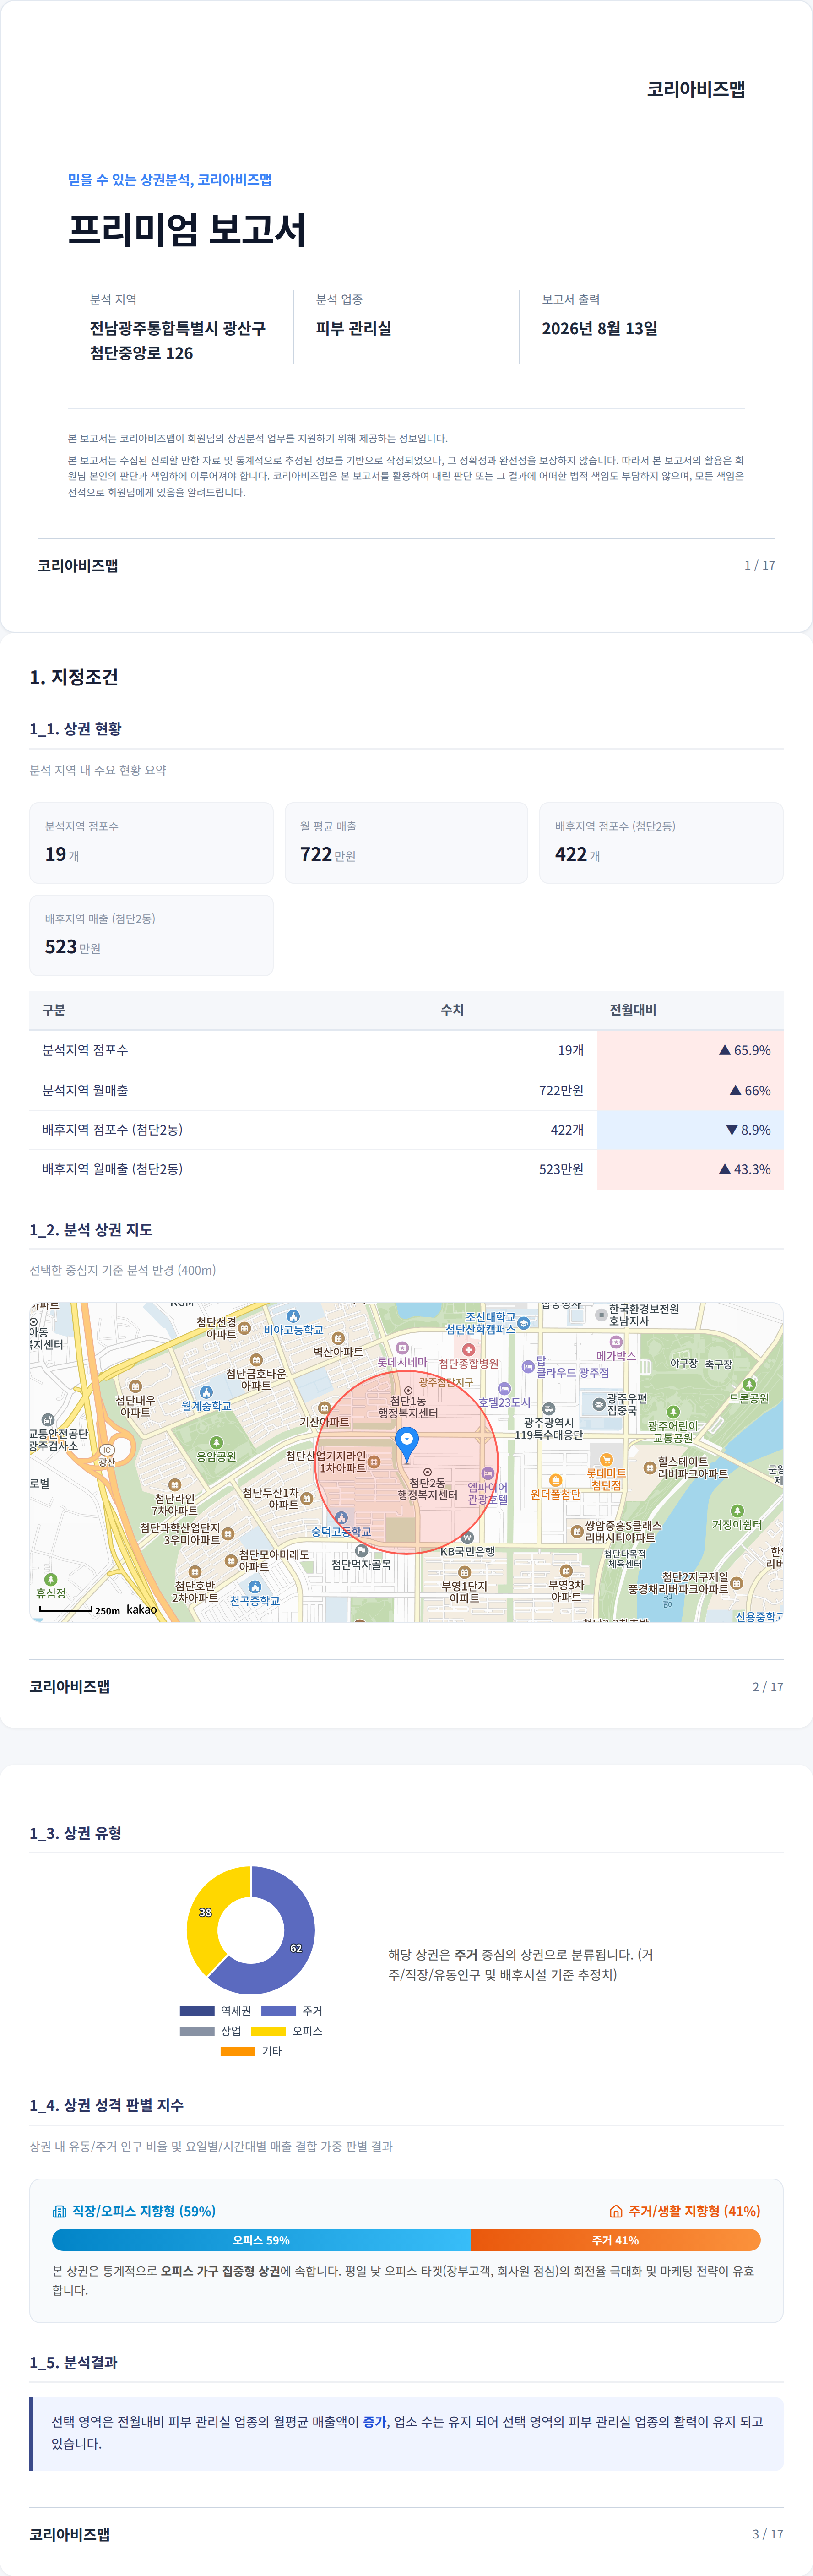Select the 월계중학교 school marker
The width and height of the screenshot is (813, 2576).
click(206, 1392)
